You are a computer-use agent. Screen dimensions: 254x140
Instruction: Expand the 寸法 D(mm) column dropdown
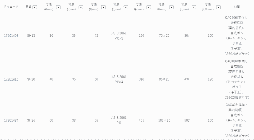click(104, 7)
